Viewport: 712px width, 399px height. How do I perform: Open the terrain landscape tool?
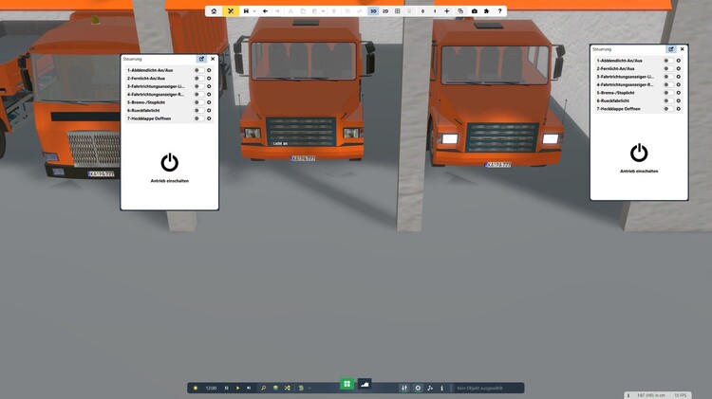(x=365, y=384)
